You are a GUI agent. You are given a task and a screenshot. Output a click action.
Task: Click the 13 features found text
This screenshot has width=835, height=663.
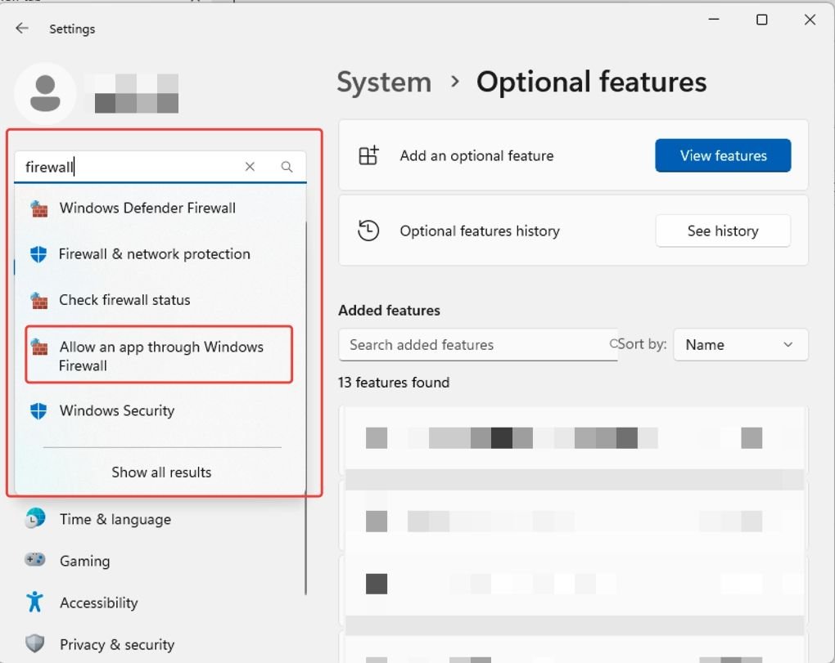pyautogui.click(x=394, y=383)
